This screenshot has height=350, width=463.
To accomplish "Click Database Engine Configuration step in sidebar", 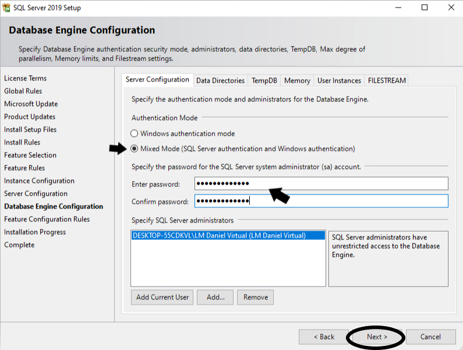I will (x=54, y=207).
